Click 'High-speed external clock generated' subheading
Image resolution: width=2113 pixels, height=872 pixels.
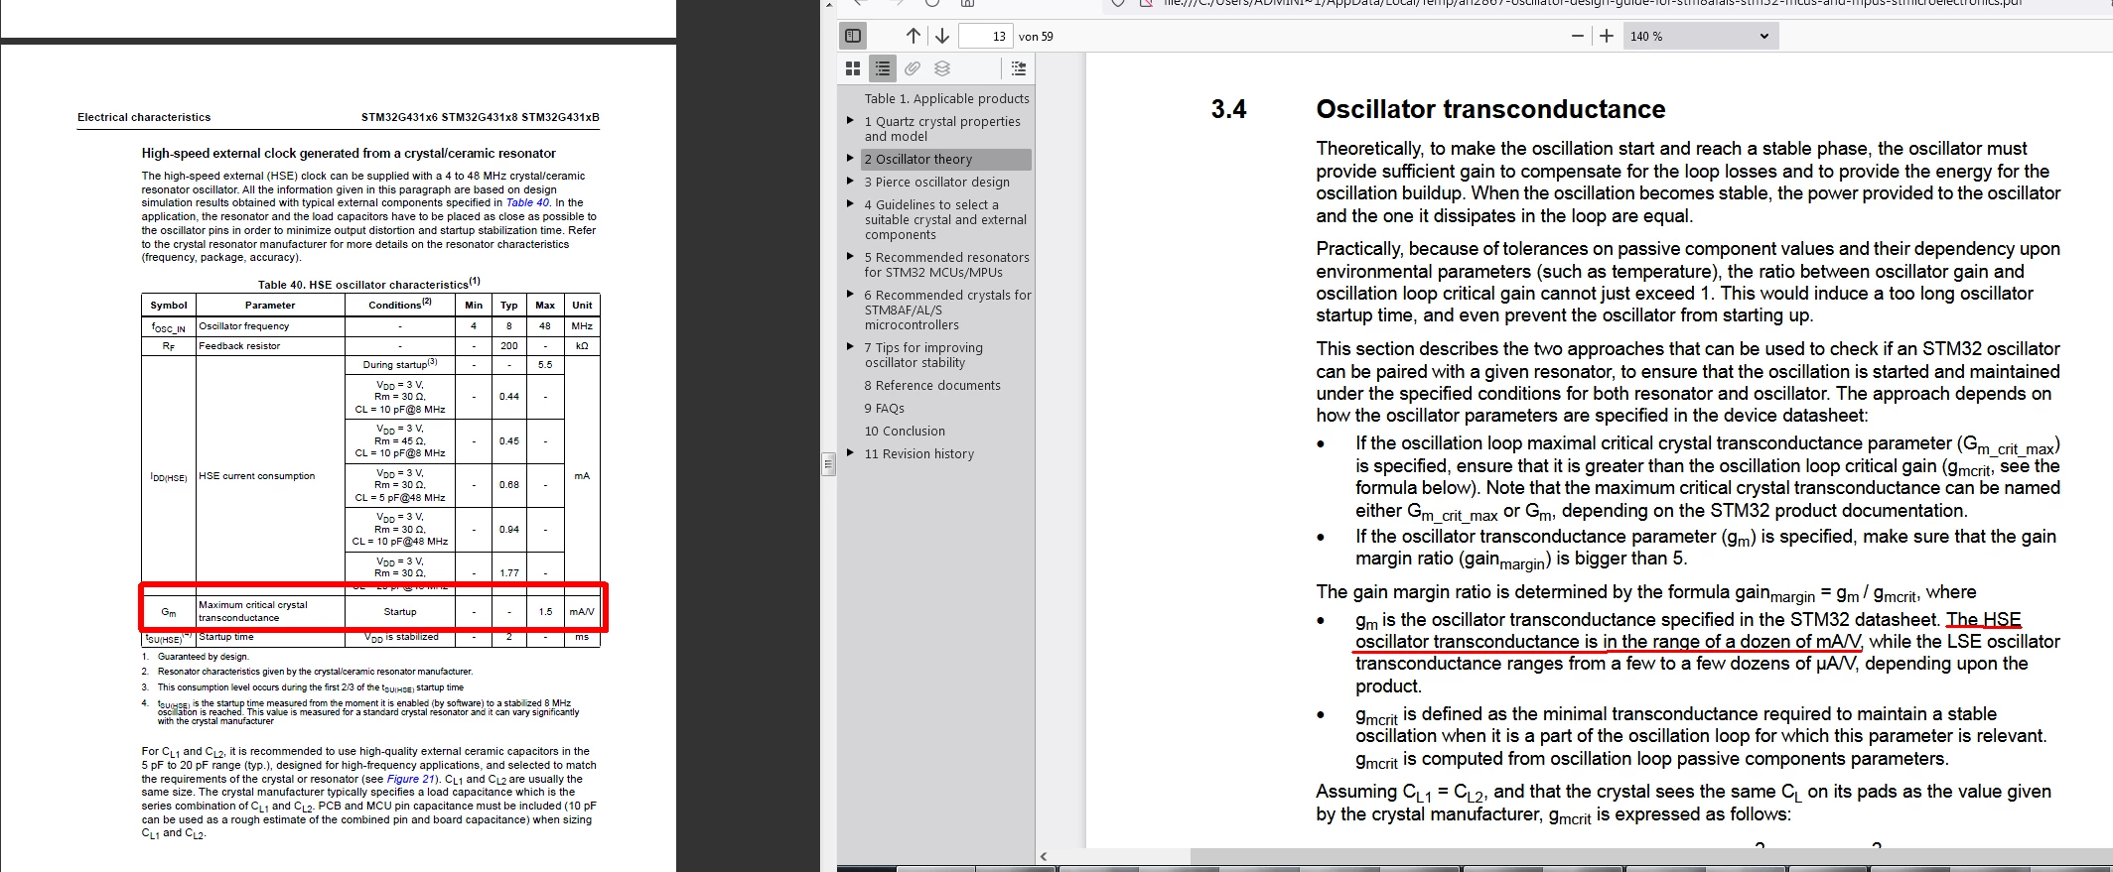point(349,153)
